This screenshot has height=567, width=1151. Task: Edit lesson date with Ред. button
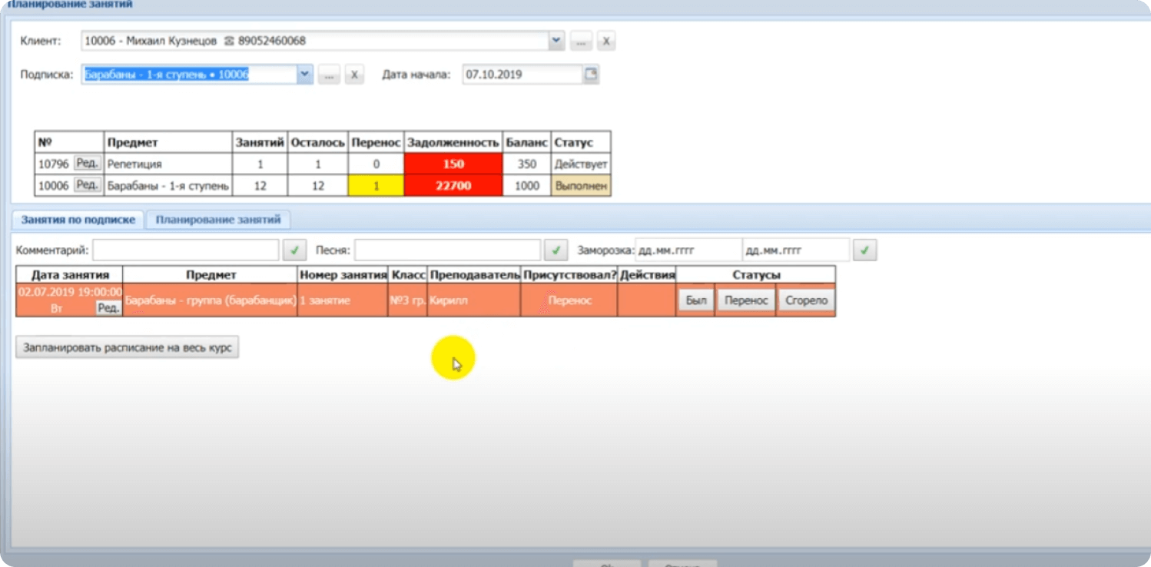(x=108, y=308)
